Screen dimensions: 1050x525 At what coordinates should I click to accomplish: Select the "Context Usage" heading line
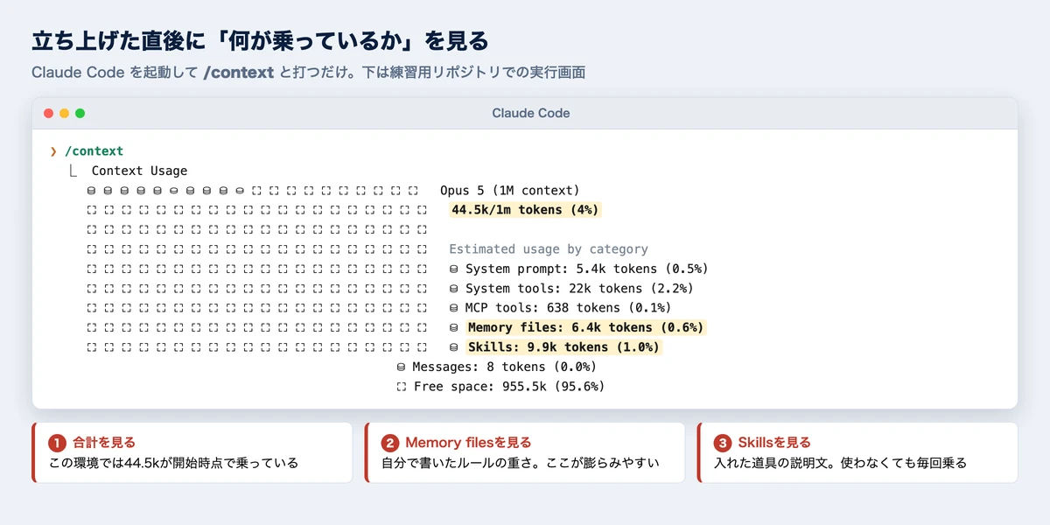point(139,171)
